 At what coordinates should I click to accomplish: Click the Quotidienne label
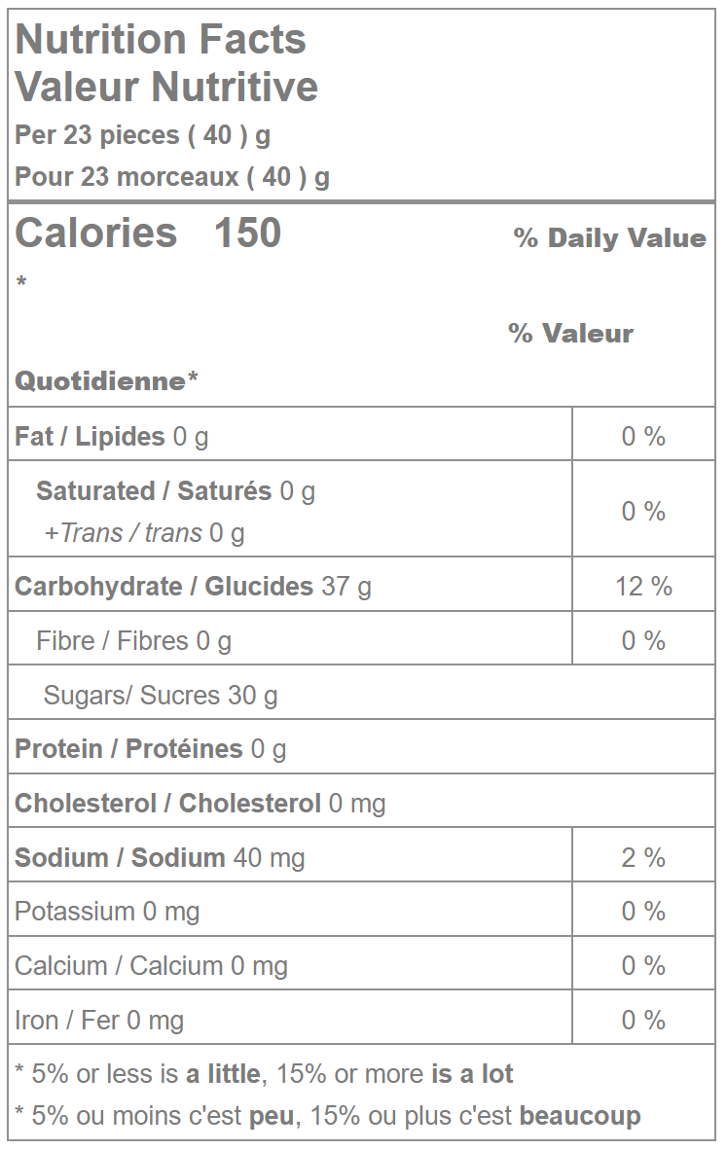pos(106,380)
